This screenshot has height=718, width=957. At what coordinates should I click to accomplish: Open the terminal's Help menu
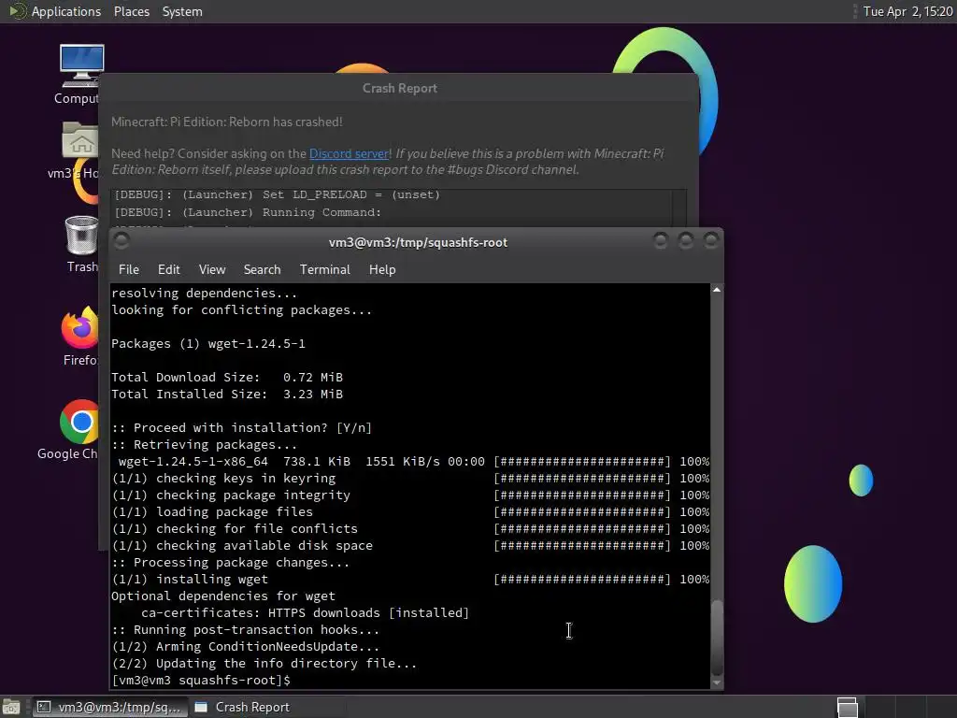(382, 269)
